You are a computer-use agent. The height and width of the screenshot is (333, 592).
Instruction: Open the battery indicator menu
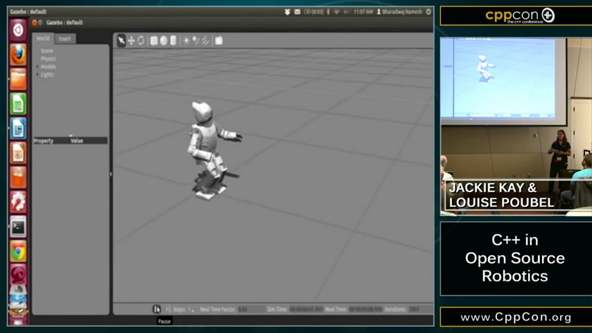point(313,12)
